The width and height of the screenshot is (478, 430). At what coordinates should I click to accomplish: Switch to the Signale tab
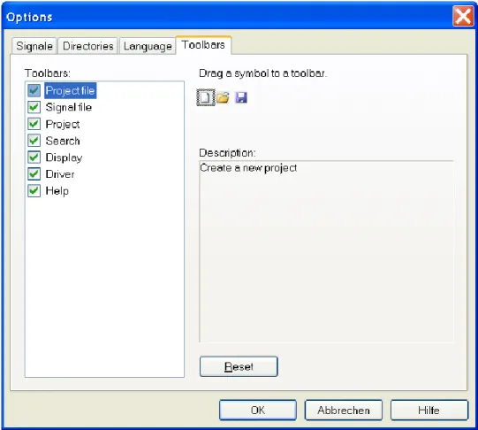[34, 46]
